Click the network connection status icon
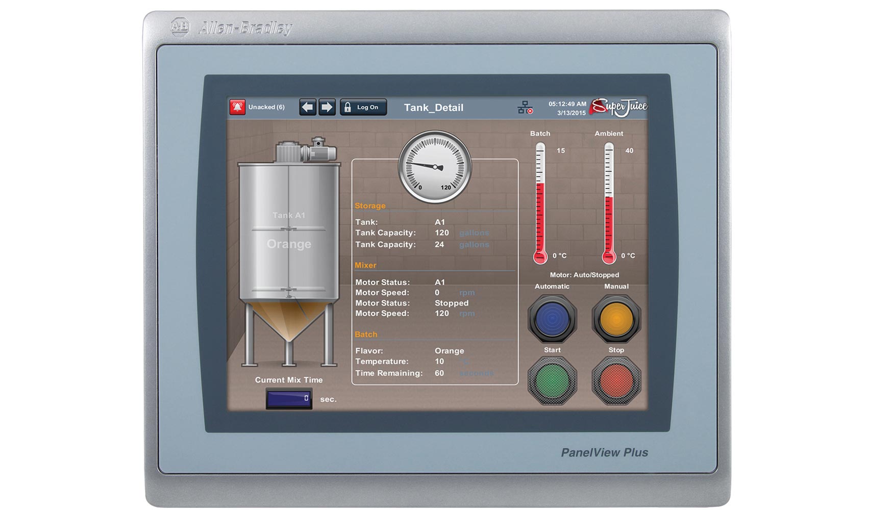 pyautogui.click(x=525, y=108)
